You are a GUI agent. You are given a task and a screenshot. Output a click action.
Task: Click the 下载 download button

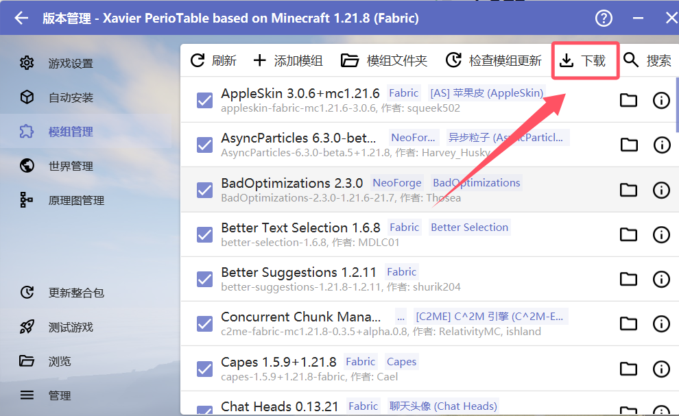click(x=582, y=60)
